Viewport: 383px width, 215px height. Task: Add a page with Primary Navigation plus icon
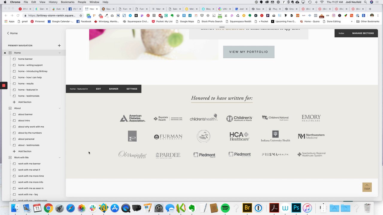(59, 45)
